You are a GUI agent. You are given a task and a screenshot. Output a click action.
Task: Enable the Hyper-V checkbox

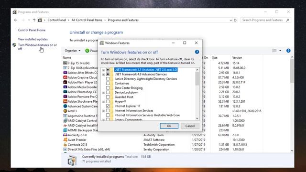click(x=108, y=101)
